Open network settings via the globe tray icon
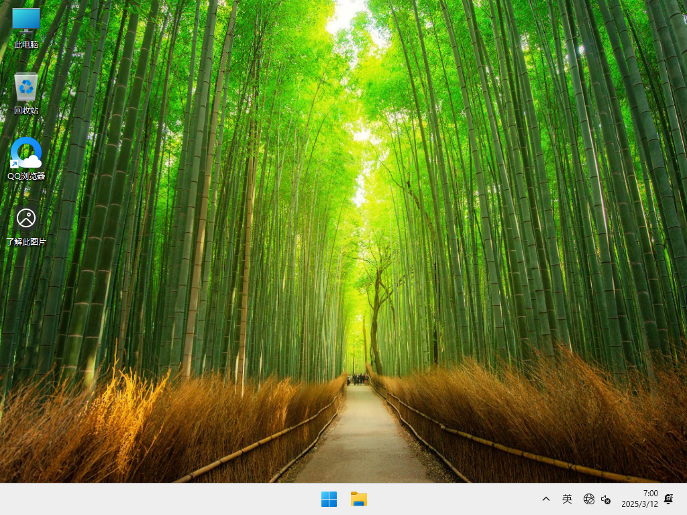This screenshot has width=687, height=515. (588, 499)
